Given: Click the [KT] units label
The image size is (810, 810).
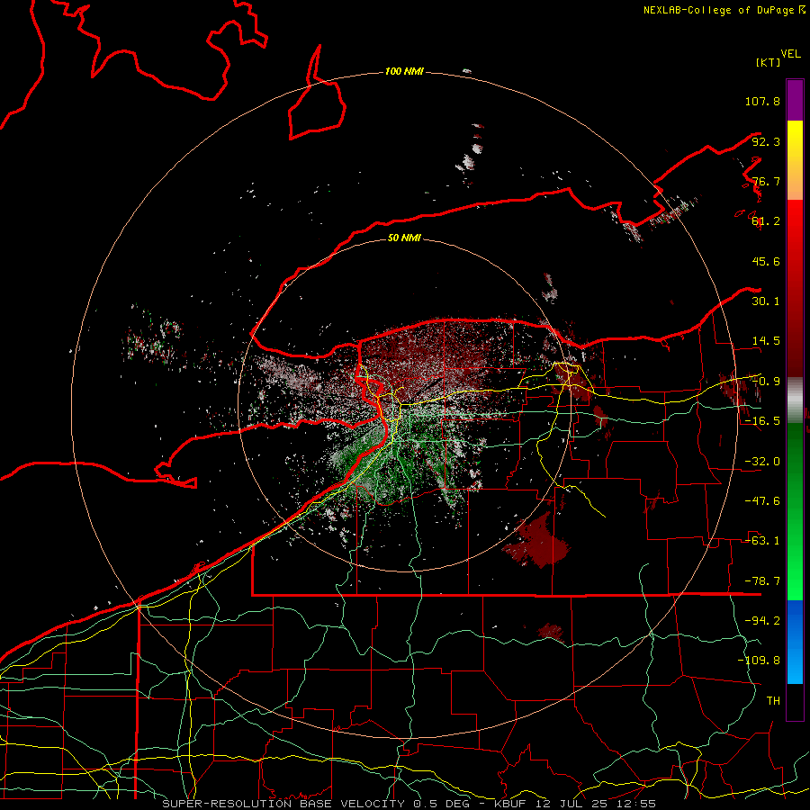Looking at the screenshot, I should coord(768,62).
